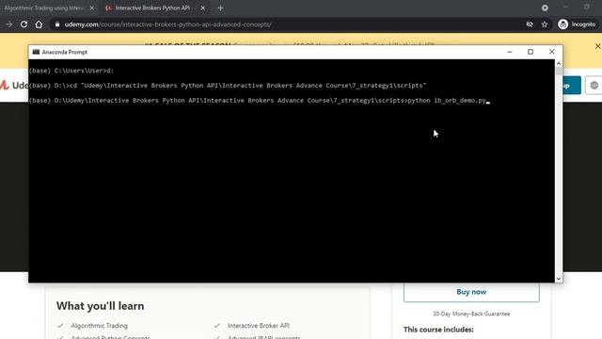This screenshot has height=339, width=602.
Task: Click the Udemy sign up button edge
Action: point(572,85)
